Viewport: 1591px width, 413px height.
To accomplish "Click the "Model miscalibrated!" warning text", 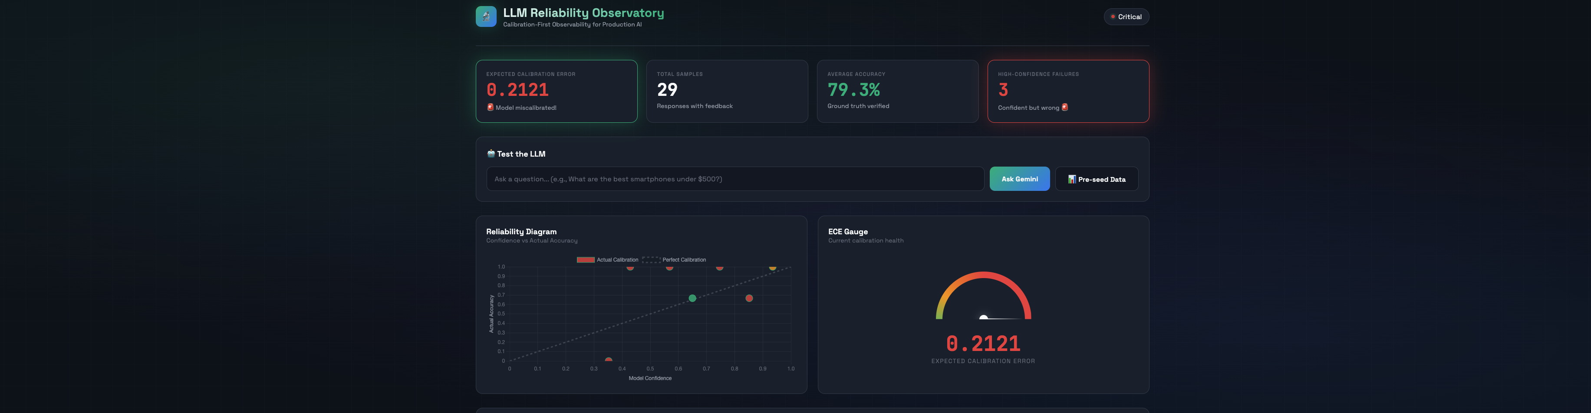I will coord(526,108).
